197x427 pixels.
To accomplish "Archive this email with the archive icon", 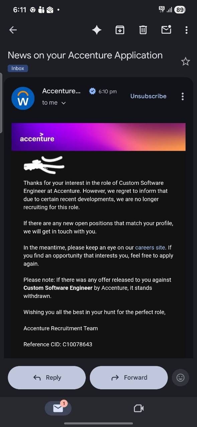I will 120,30.
